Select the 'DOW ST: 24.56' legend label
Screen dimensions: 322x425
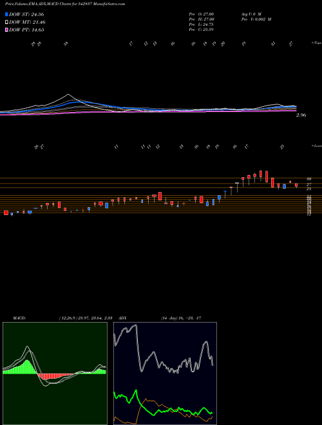click(x=26, y=14)
